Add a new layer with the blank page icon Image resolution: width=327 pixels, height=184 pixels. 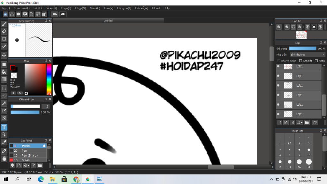(x=279, y=123)
